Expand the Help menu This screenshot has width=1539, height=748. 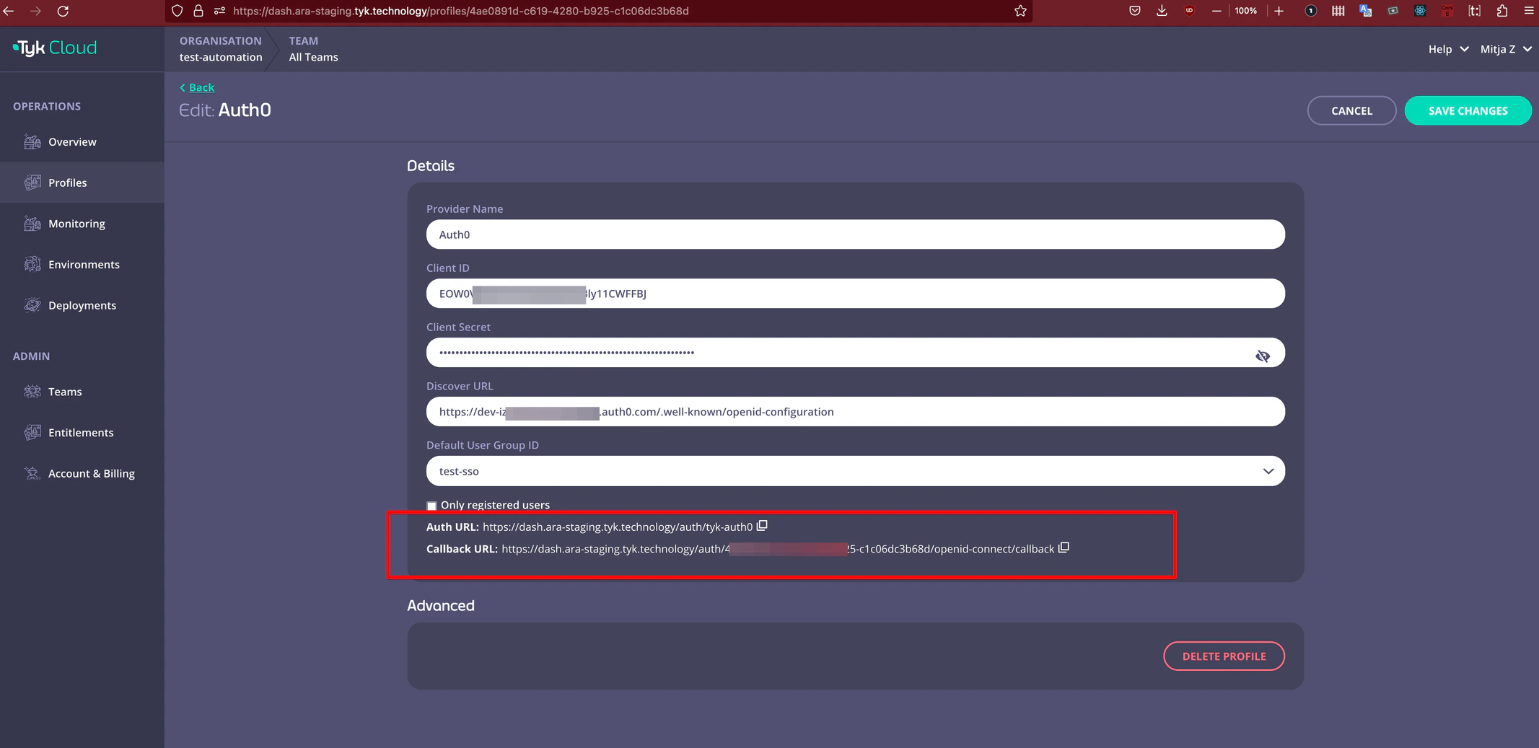[x=1447, y=49]
